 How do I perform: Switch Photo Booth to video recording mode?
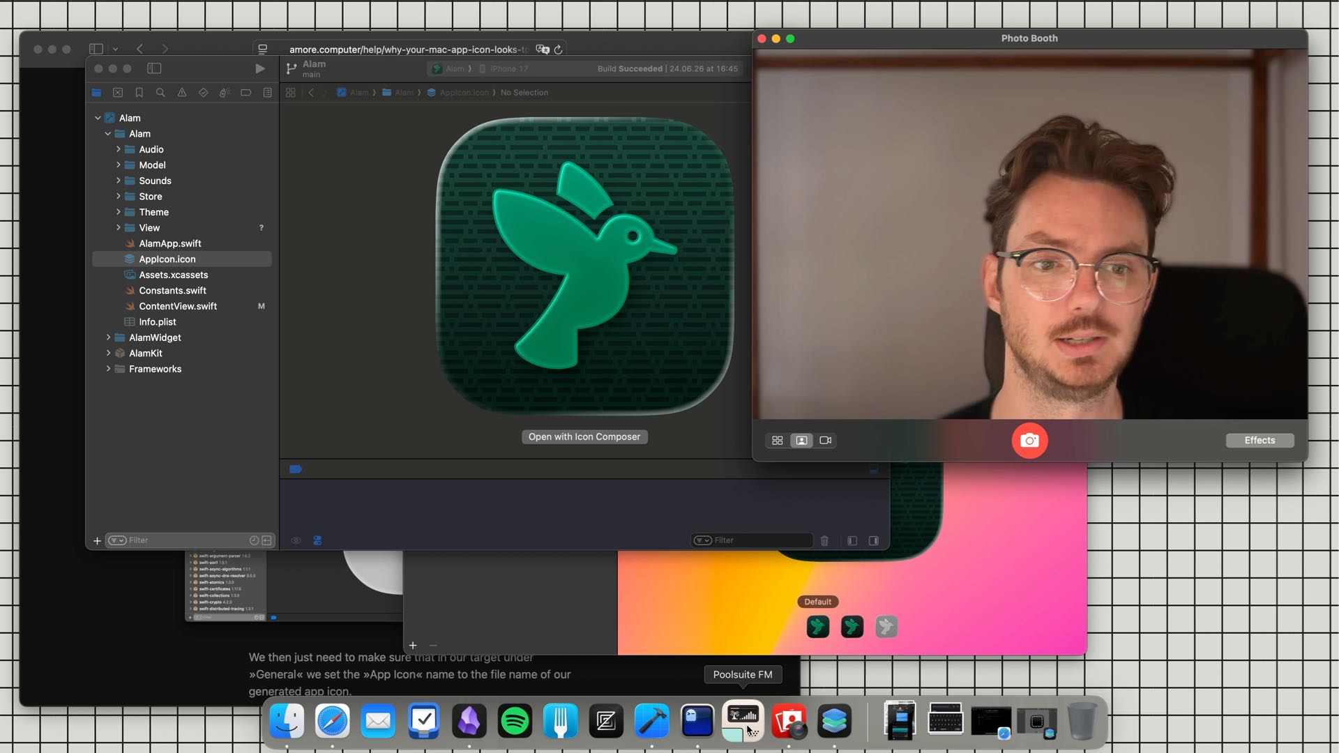826,441
